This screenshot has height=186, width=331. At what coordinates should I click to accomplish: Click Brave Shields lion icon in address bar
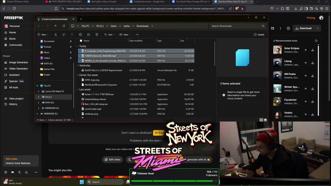pyautogui.click(x=237, y=9)
